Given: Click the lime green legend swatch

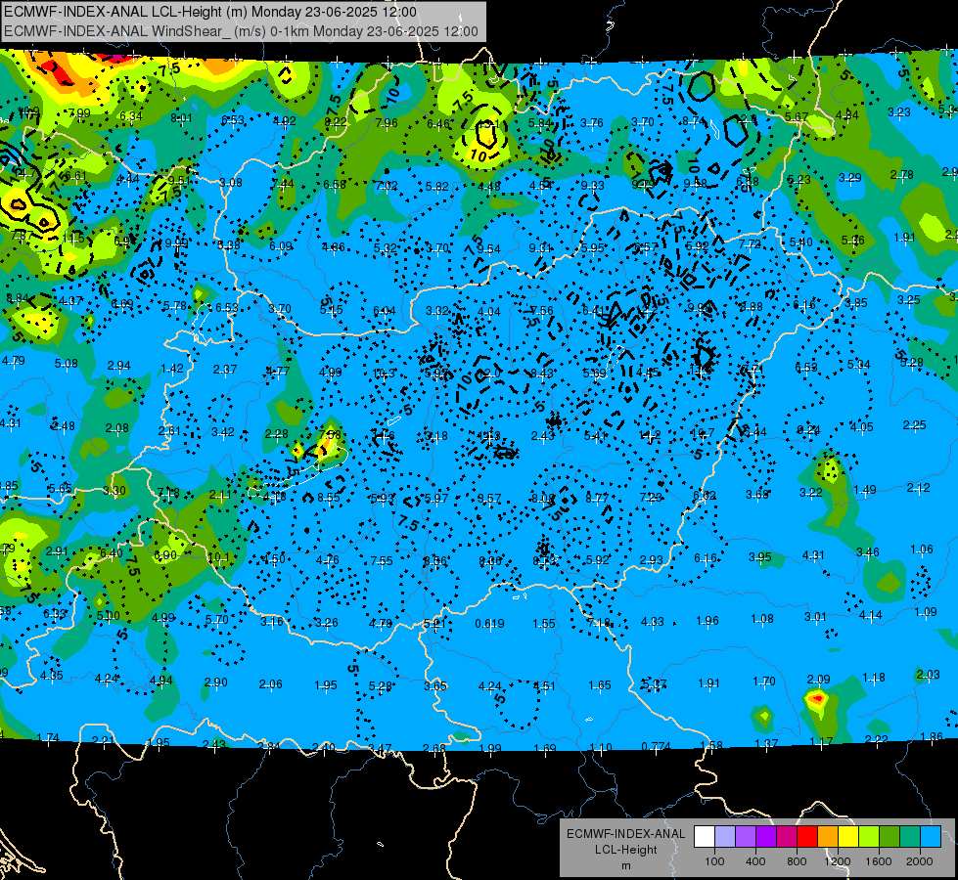Looking at the screenshot, I should point(869,836).
